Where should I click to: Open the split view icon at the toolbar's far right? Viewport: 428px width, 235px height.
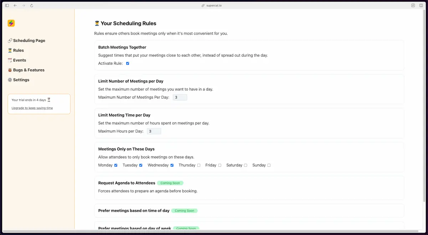coord(421,6)
